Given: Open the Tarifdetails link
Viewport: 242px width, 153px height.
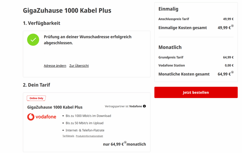Looking at the screenshot, I should (x=68, y=136).
